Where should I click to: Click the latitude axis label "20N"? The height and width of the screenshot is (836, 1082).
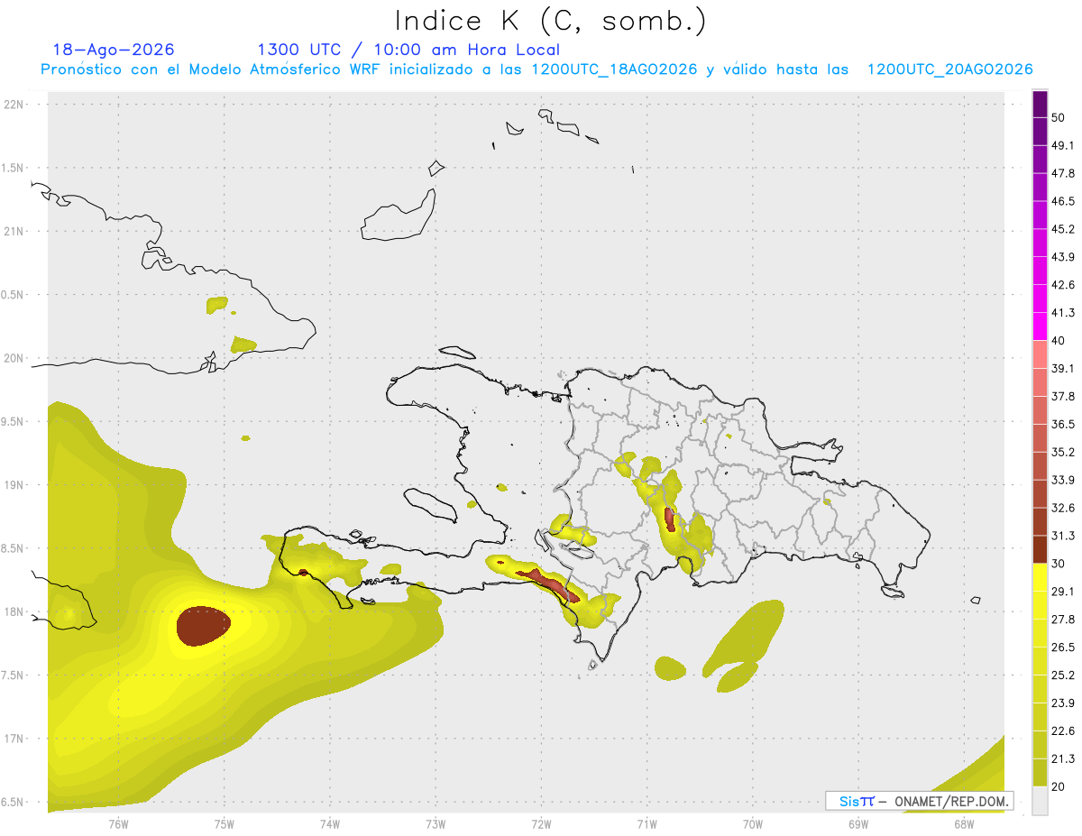(14, 358)
